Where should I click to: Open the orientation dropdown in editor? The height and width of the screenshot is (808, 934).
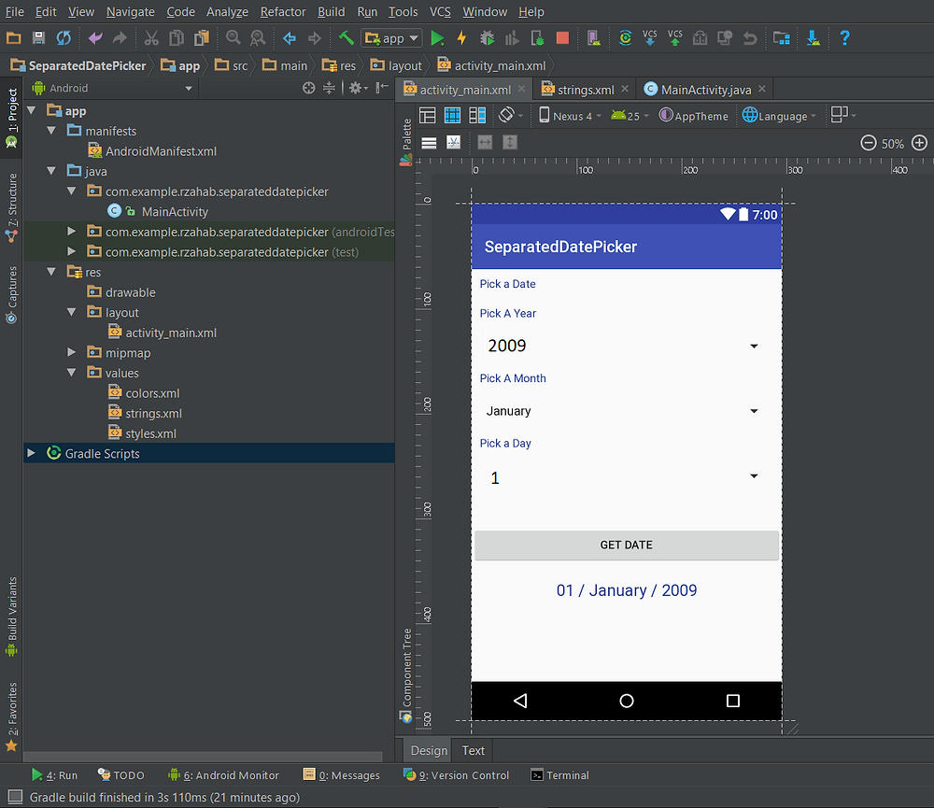coord(511,115)
